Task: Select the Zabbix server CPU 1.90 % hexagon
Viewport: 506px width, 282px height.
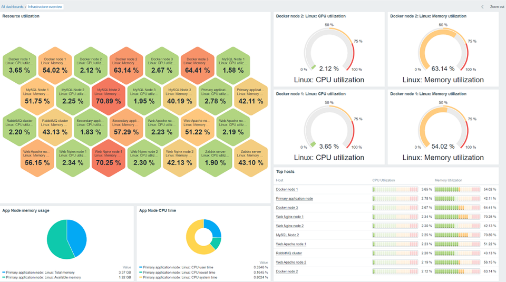Action: click(215, 158)
